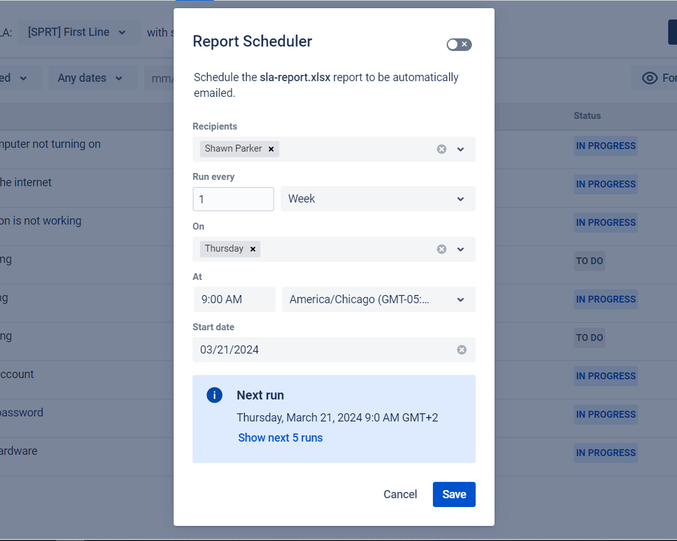Expand the Recipients dropdown

coord(461,149)
